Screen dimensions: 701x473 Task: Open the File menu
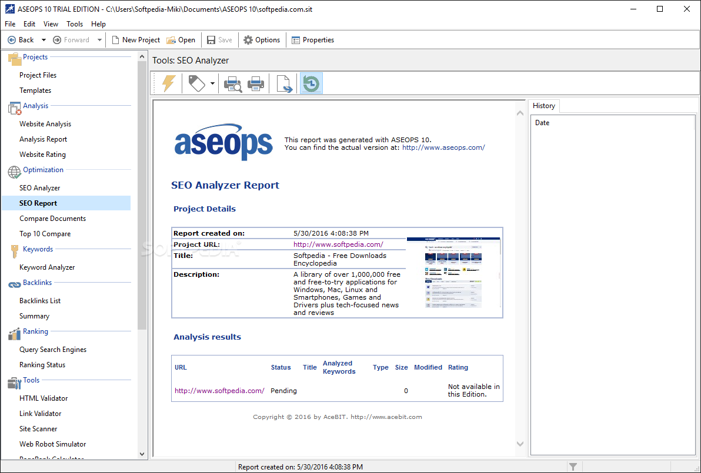point(10,24)
